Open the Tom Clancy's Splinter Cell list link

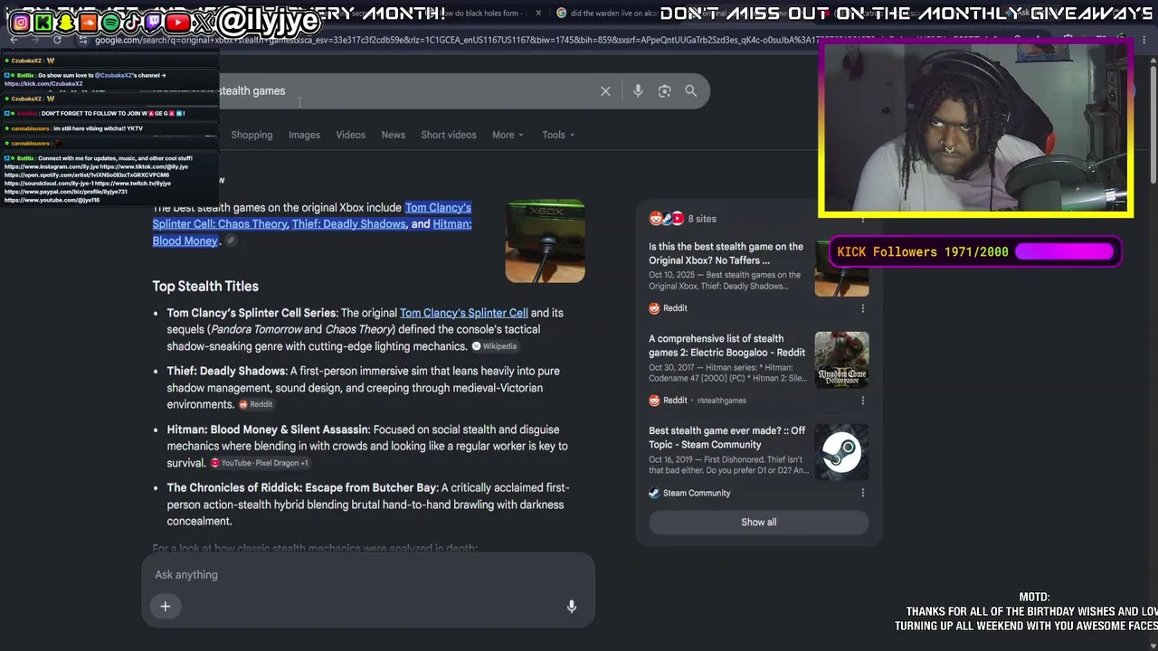coord(464,313)
